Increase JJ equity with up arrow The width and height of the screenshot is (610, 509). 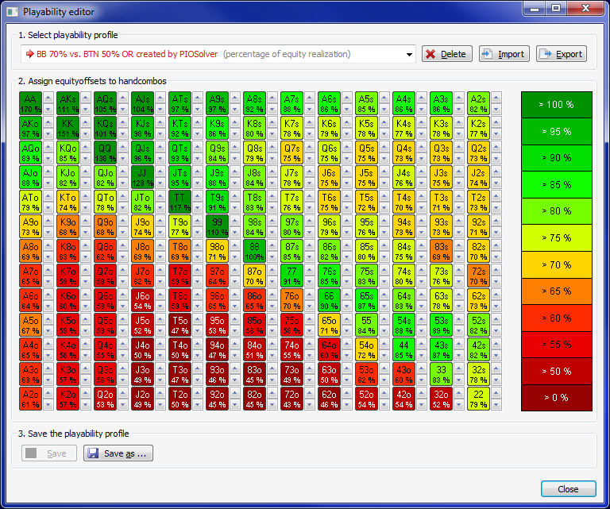(x=160, y=172)
